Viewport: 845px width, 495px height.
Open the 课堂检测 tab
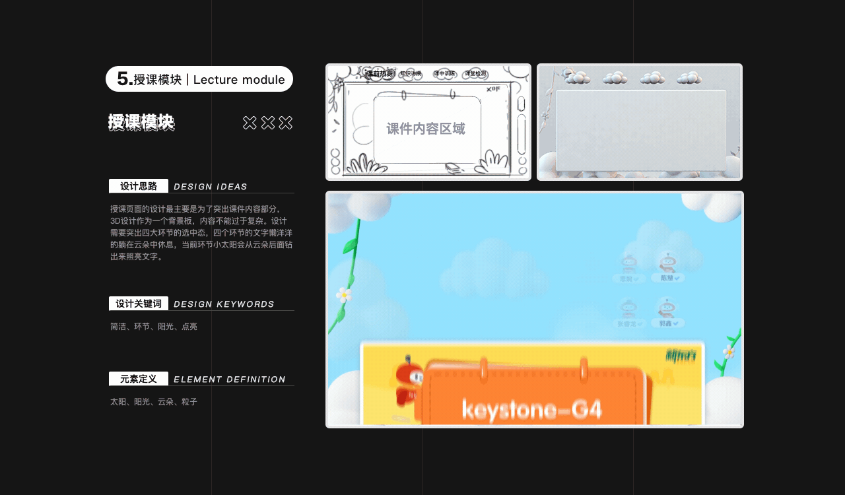(x=476, y=73)
